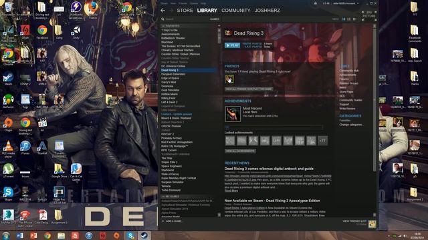Screen dimensions: 428x240
Task: Open the JOSHHERZ profile tab
Action: (x=267, y=11)
